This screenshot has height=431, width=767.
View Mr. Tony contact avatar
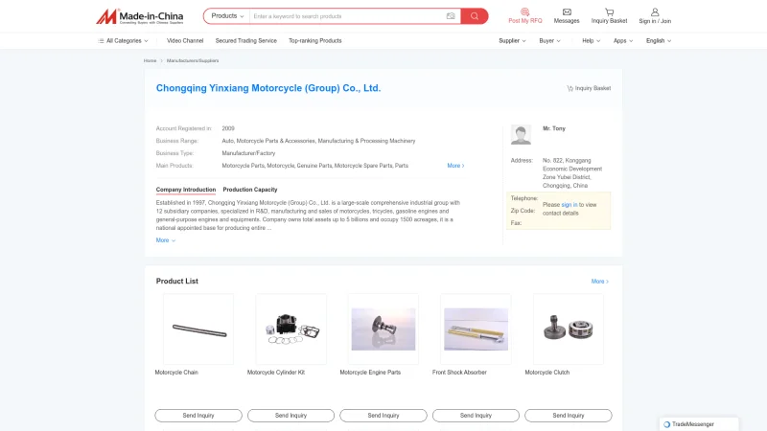click(x=521, y=134)
